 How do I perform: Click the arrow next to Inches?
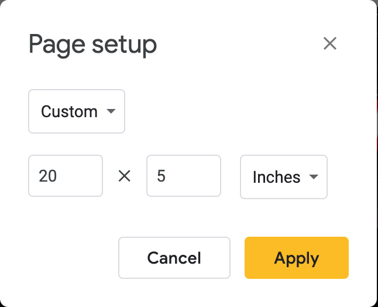tap(313, 177)
